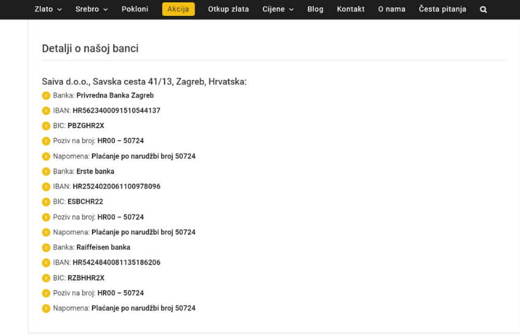Open Česta pitanja FAQ link

tap(442, 9)
